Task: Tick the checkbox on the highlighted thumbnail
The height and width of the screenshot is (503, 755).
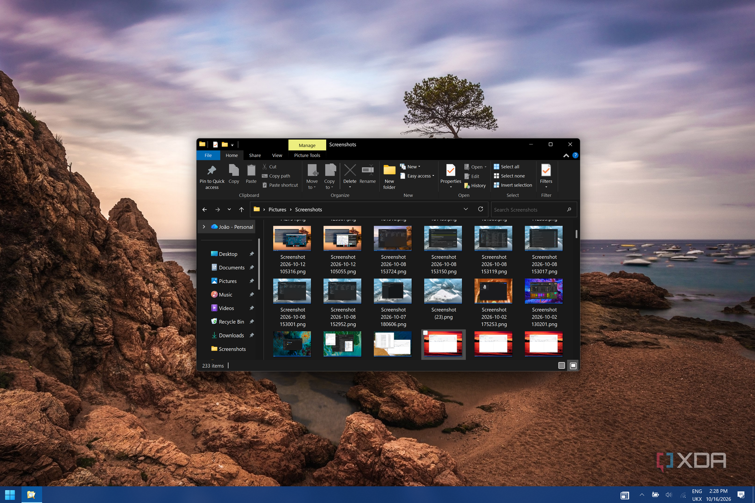Action: (x=425, y=333)
